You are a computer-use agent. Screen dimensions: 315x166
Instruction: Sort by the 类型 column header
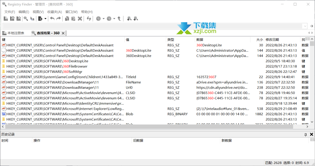click(181, 40)
